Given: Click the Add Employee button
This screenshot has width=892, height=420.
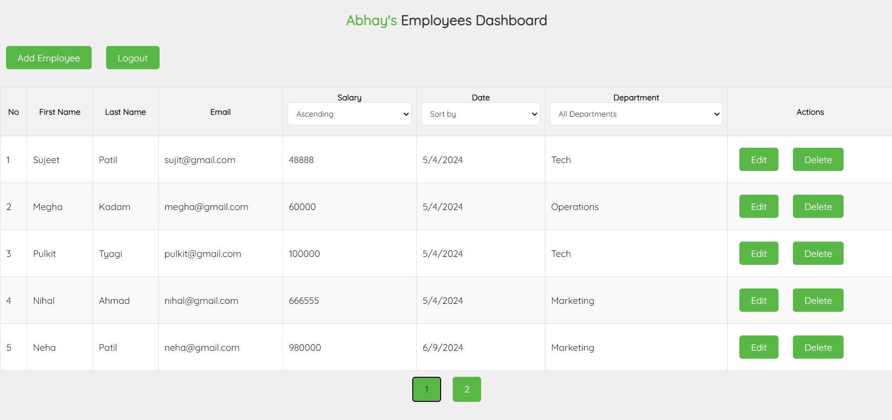Looking at the screenshot, I should click(48, 58).
